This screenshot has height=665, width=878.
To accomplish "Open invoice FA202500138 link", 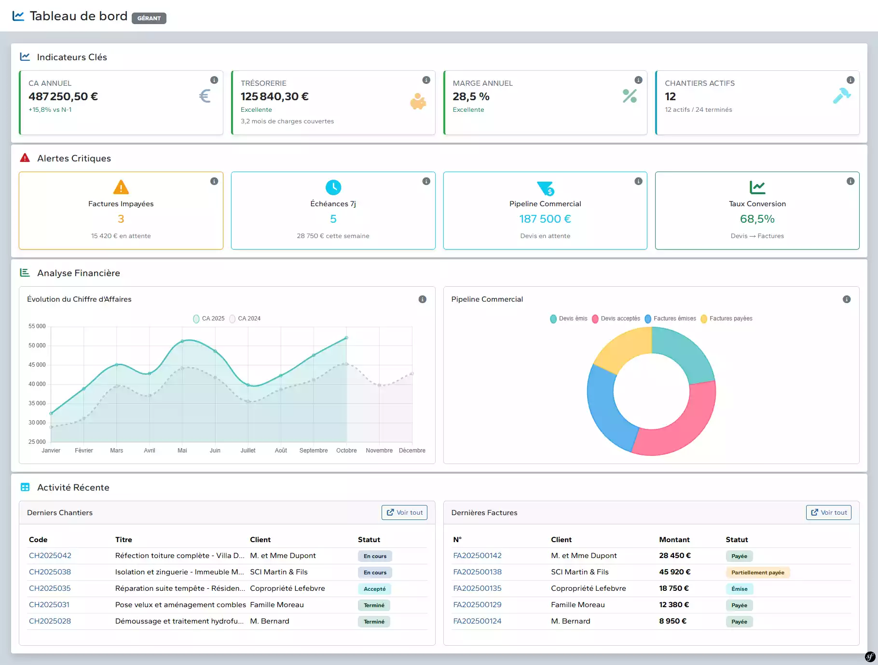I will [x=477, y=572].
